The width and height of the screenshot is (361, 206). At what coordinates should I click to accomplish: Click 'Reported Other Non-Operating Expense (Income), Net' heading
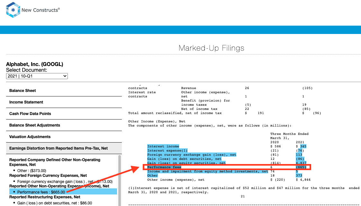[x=59, y=186]
